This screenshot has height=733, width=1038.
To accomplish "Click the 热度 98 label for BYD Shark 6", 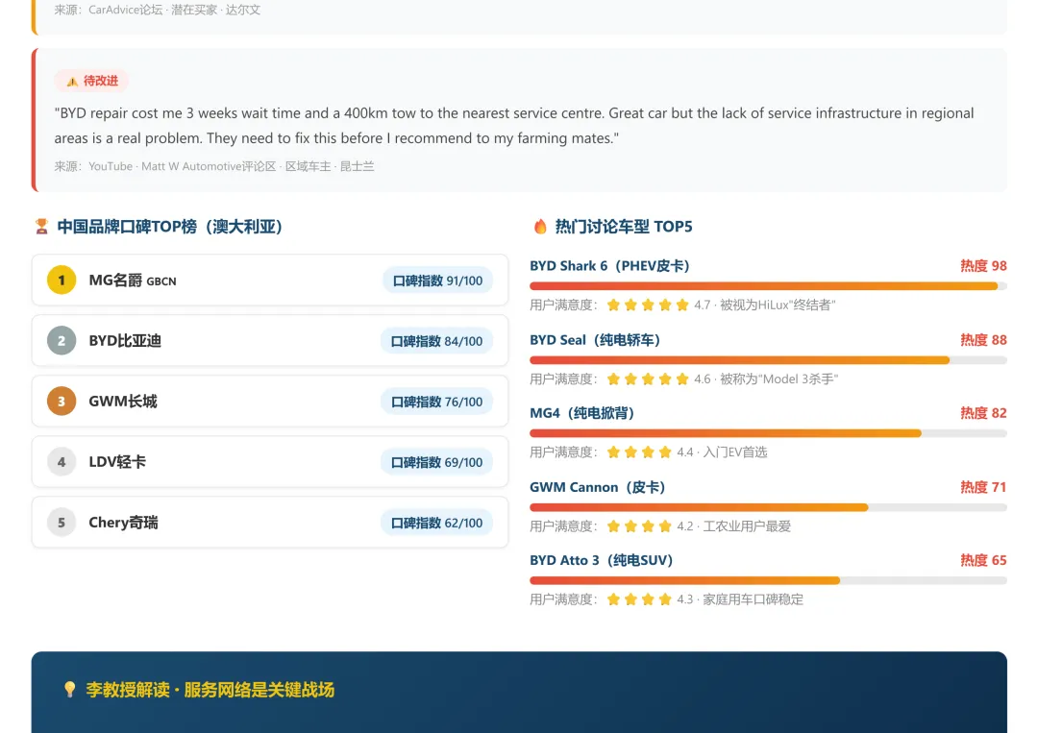I will [x=983, y=266].
